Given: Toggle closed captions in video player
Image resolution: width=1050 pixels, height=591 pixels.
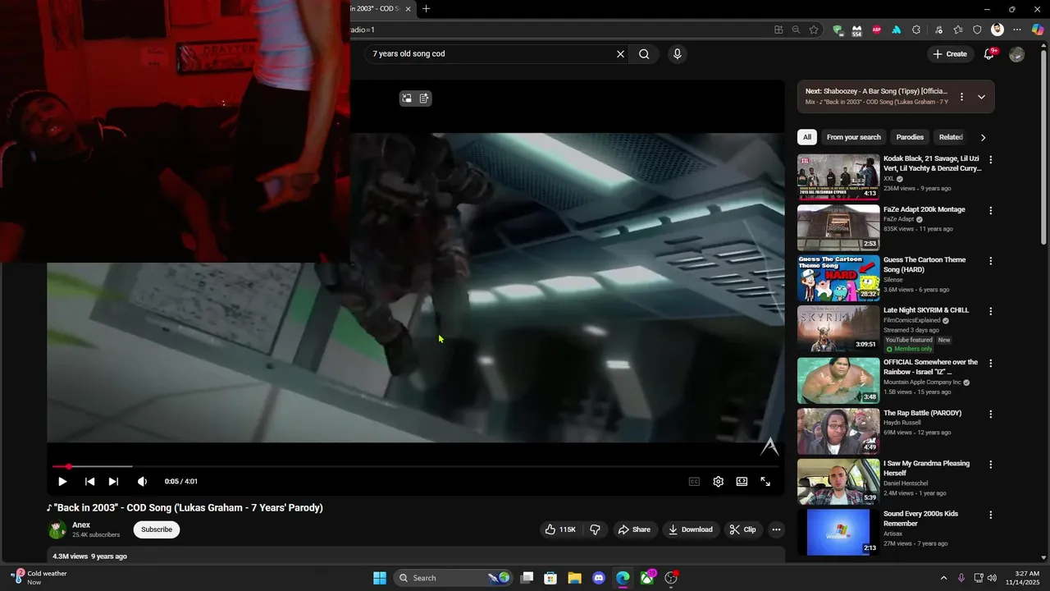Looking at the screenshot, I should pyautogui.click(x=694, y=482).
